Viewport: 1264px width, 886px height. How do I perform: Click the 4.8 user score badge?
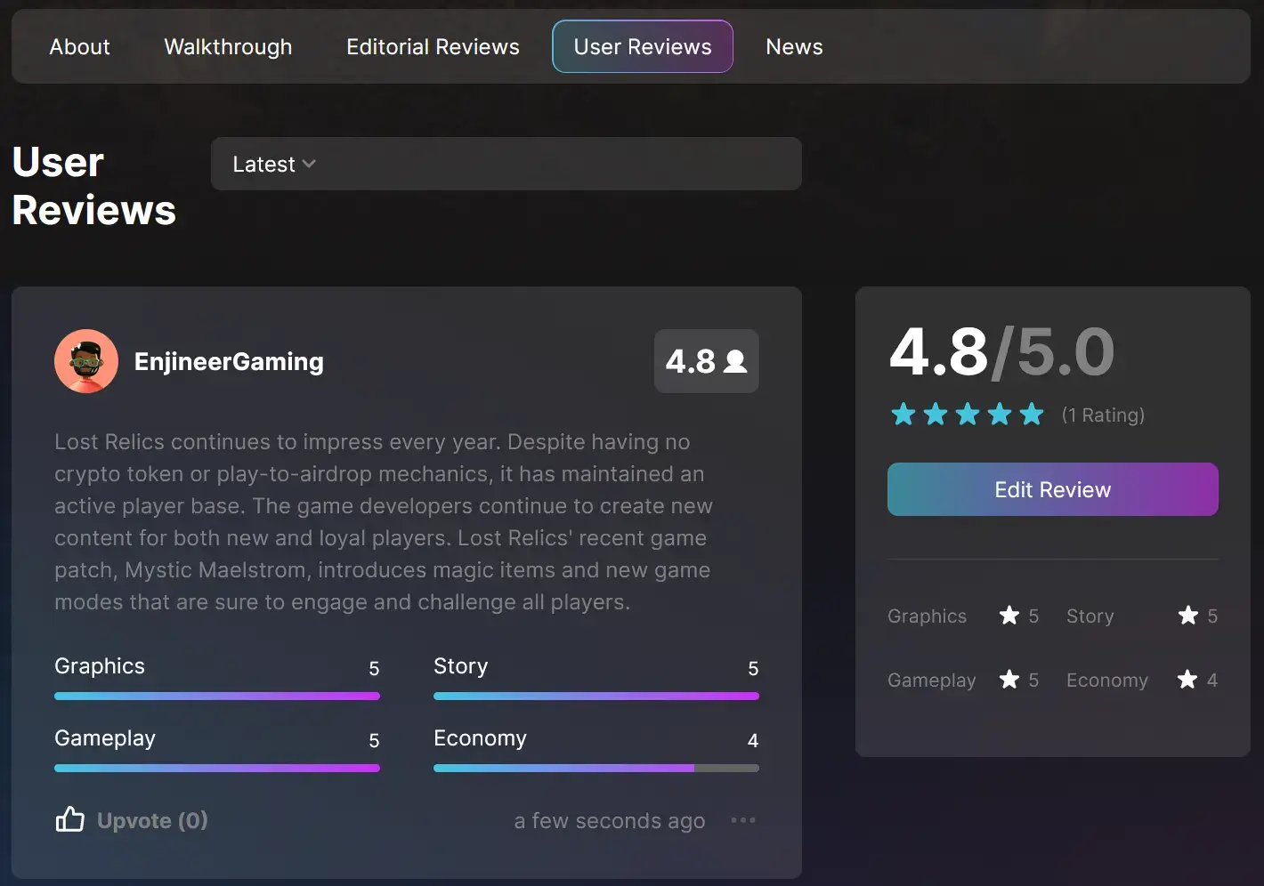pos(707,361)
